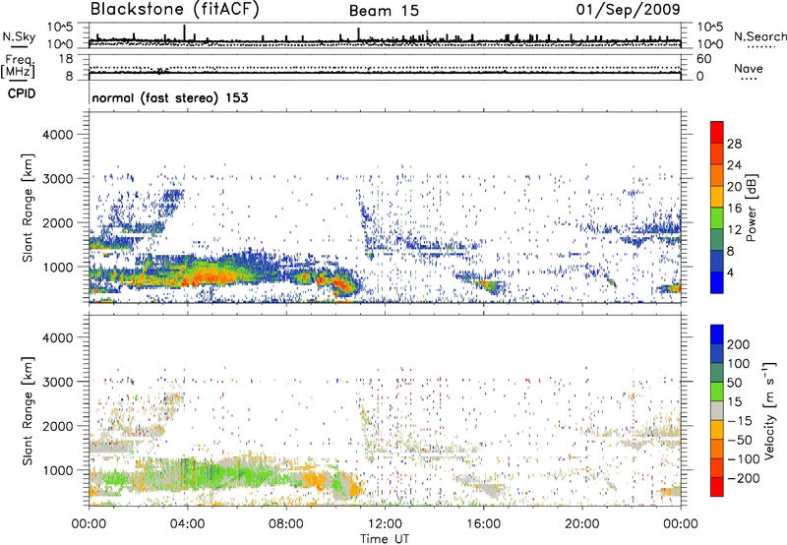Click the "CPID" row label
The image size is (787, 545).
(22, 93)
